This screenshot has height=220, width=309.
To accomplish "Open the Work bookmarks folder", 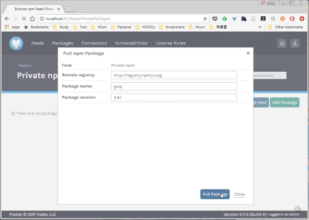I will 99,27.
